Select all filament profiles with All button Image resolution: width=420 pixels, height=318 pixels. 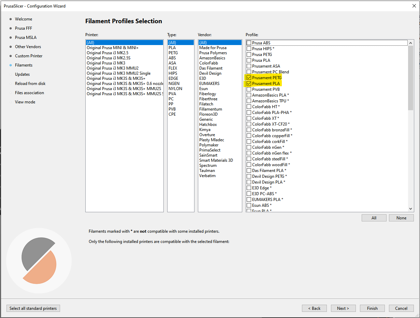374,218
